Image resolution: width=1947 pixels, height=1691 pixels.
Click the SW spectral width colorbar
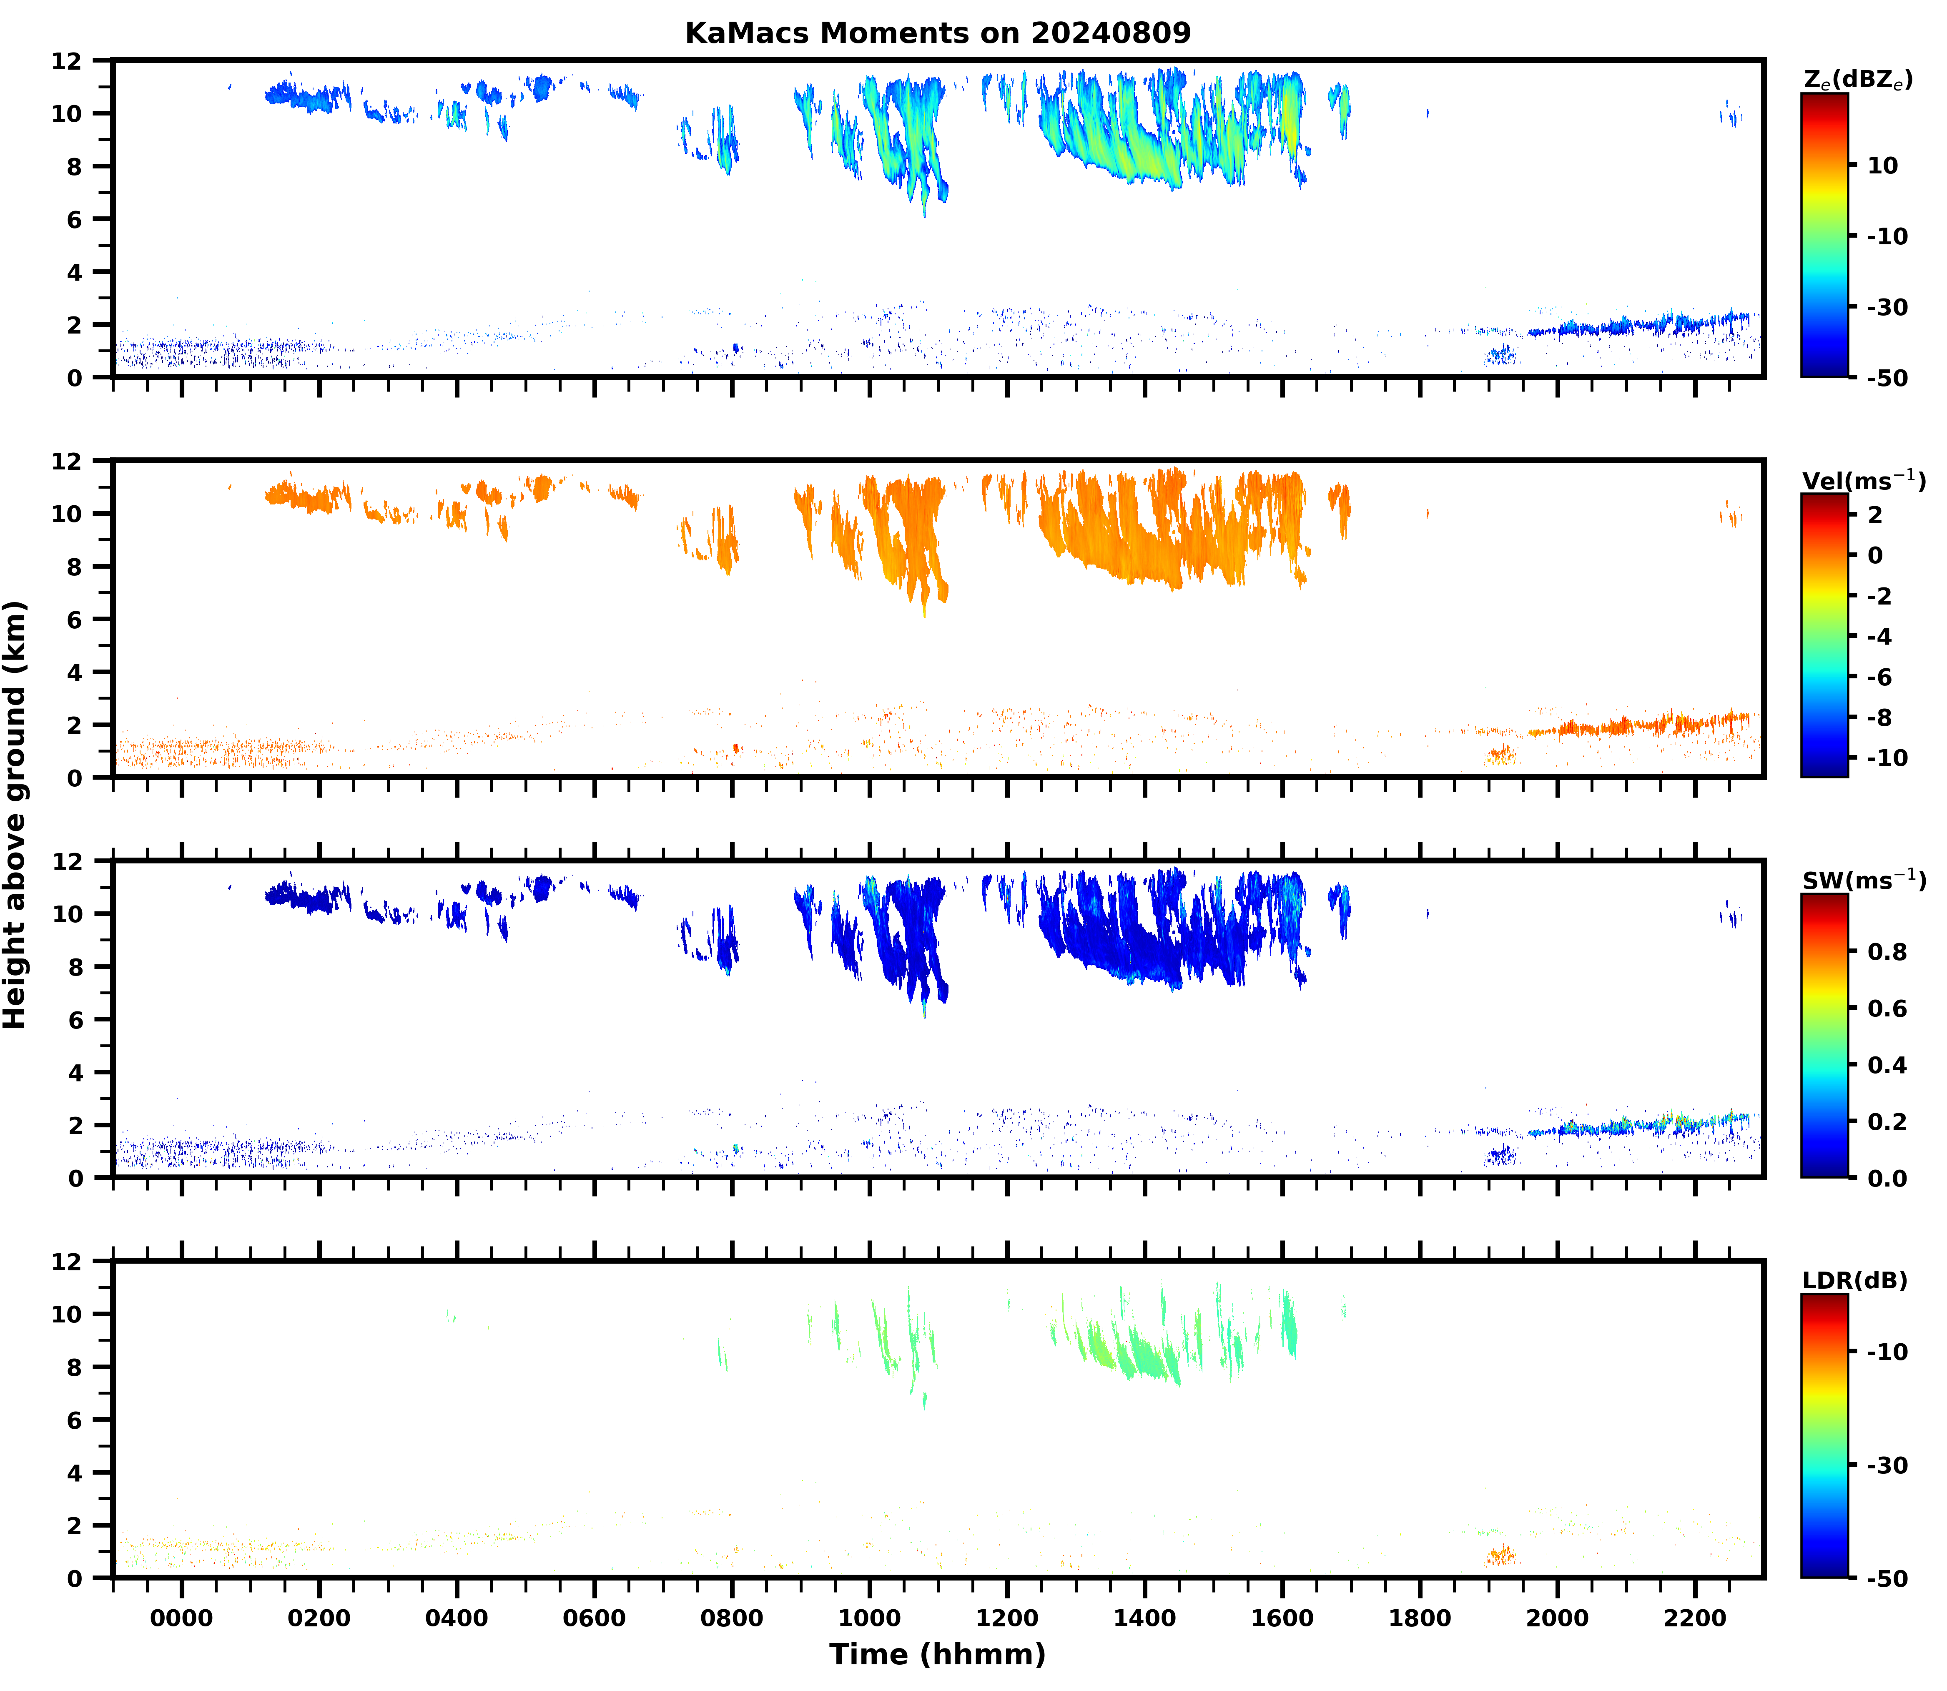click(1824, 1035)
